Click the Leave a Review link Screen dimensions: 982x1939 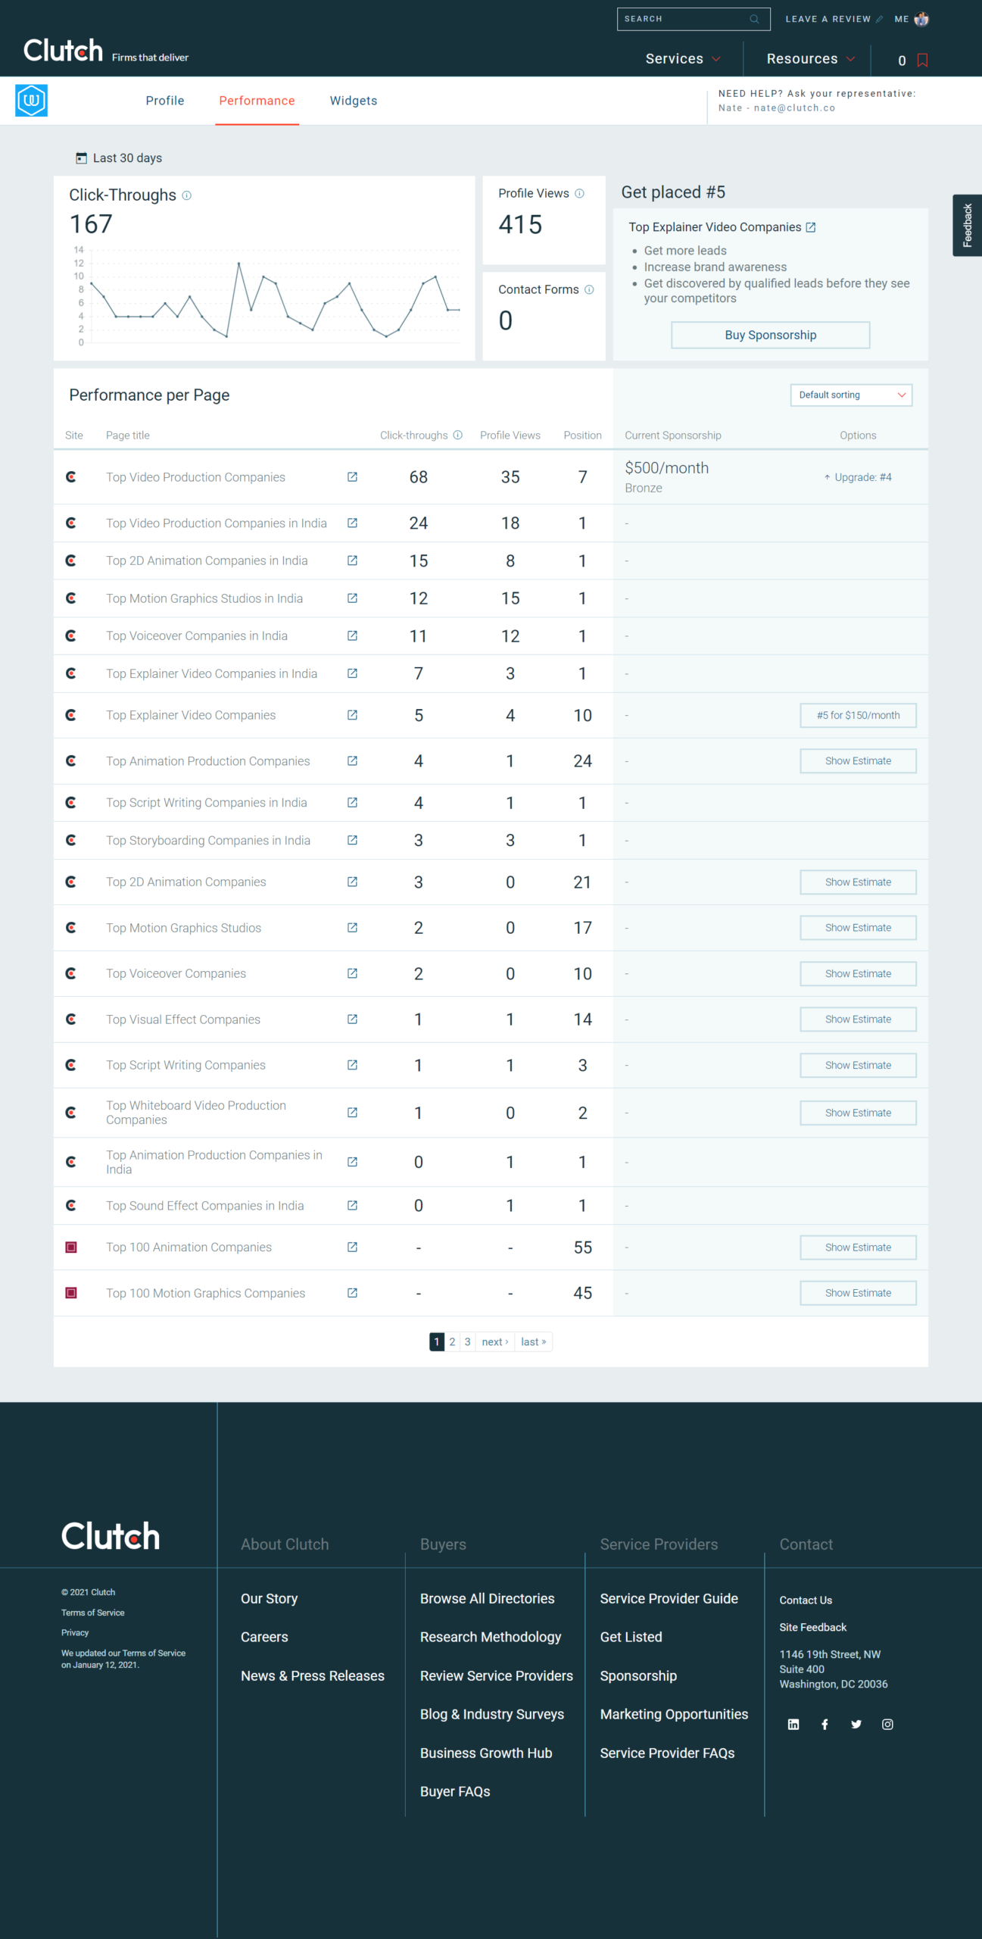(834, 19)
